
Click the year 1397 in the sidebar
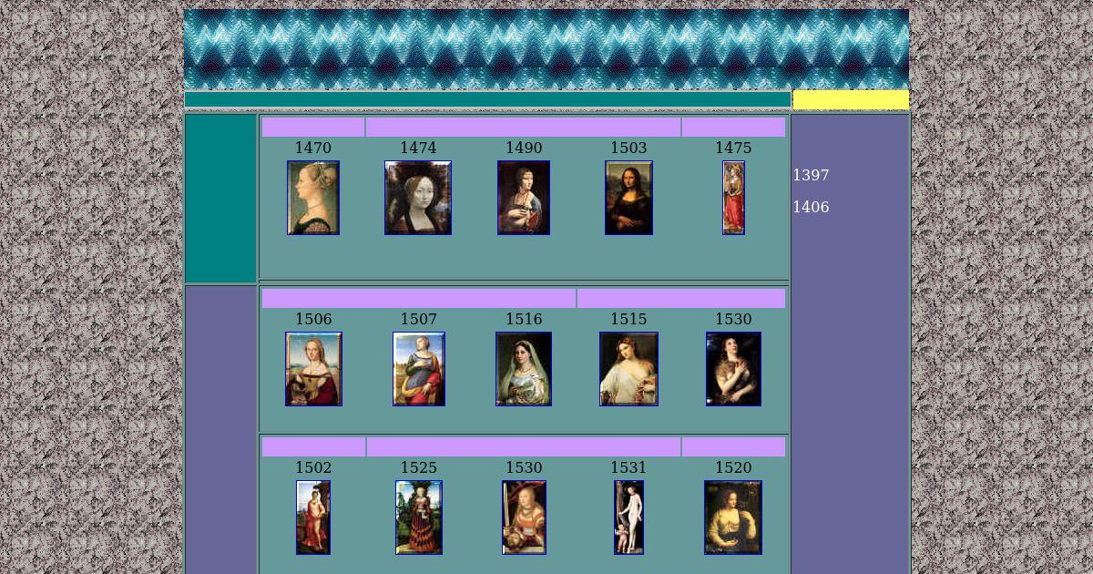(x=811, y=175)
